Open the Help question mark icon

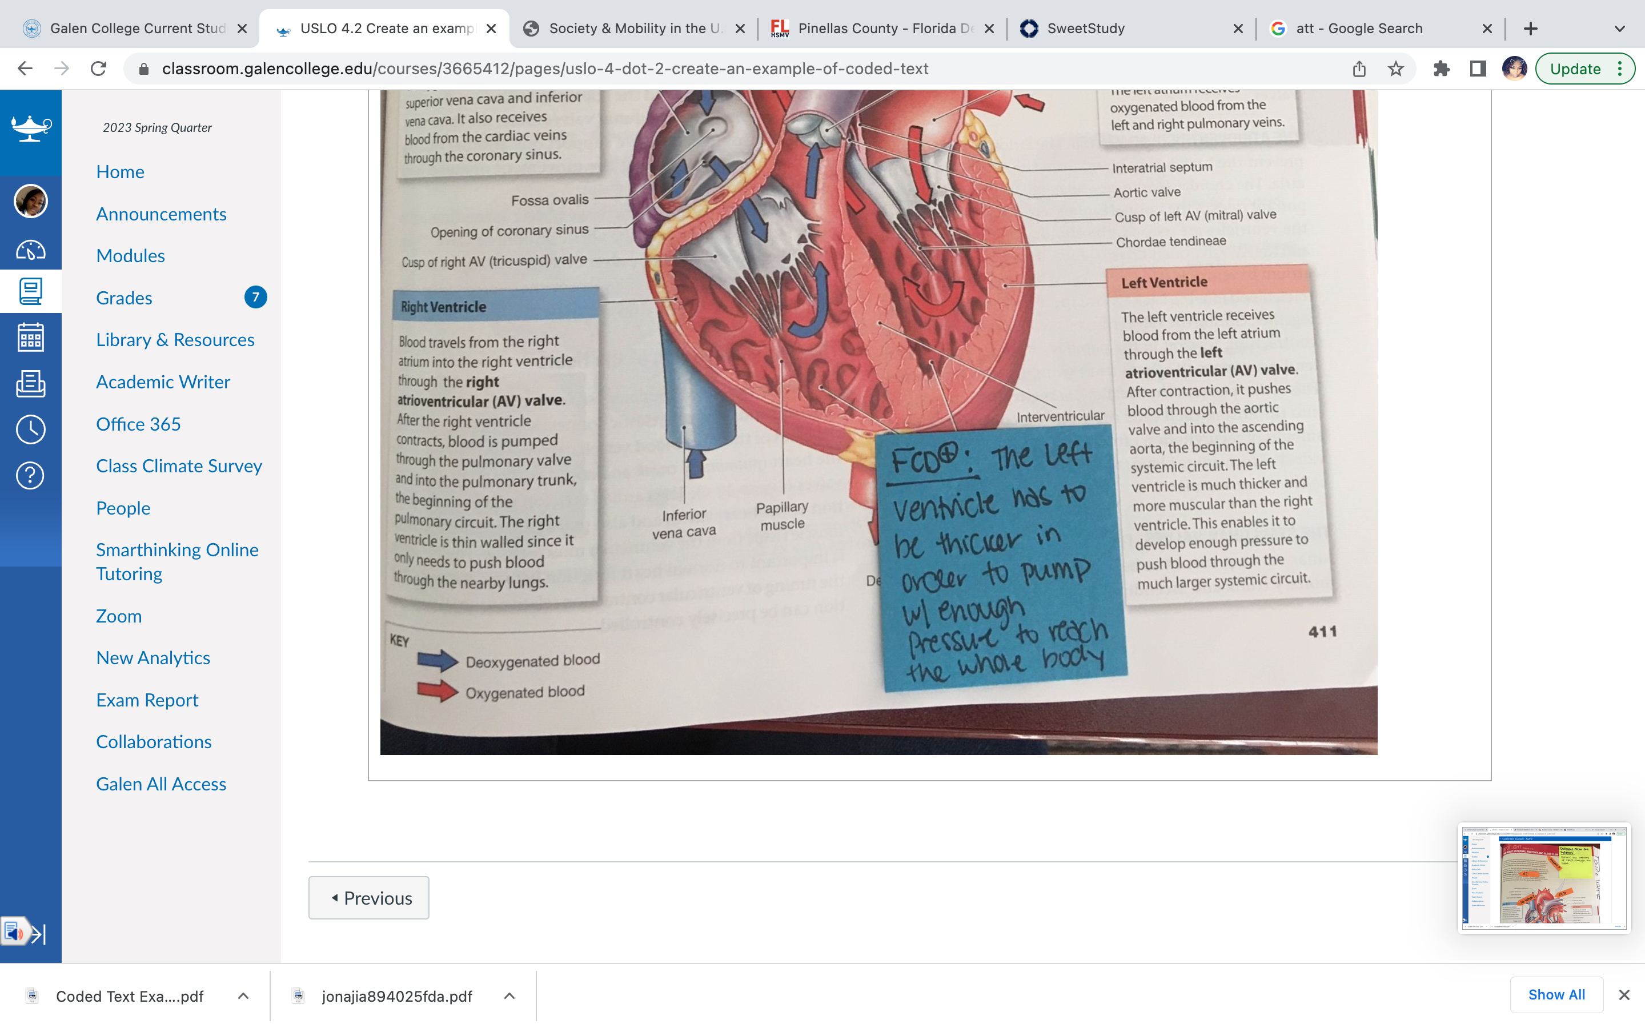pos(31,475)
